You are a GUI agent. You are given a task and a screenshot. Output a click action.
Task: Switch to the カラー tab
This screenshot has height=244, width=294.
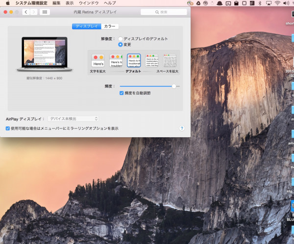[x=110, y=26]
